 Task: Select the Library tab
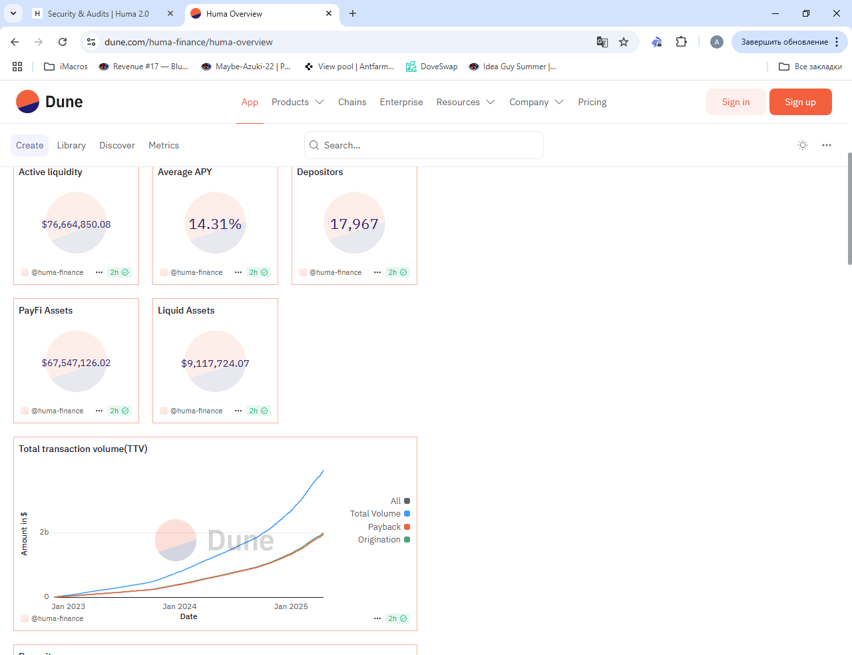71,145
